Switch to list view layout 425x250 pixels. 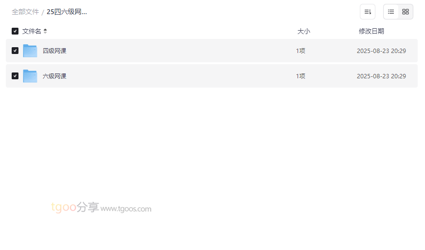tap(391, 12)
